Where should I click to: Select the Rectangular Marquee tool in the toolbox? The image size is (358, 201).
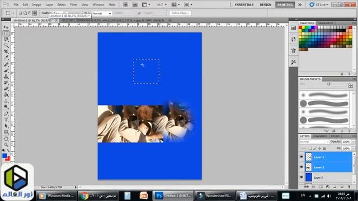[x=6, y=33]
